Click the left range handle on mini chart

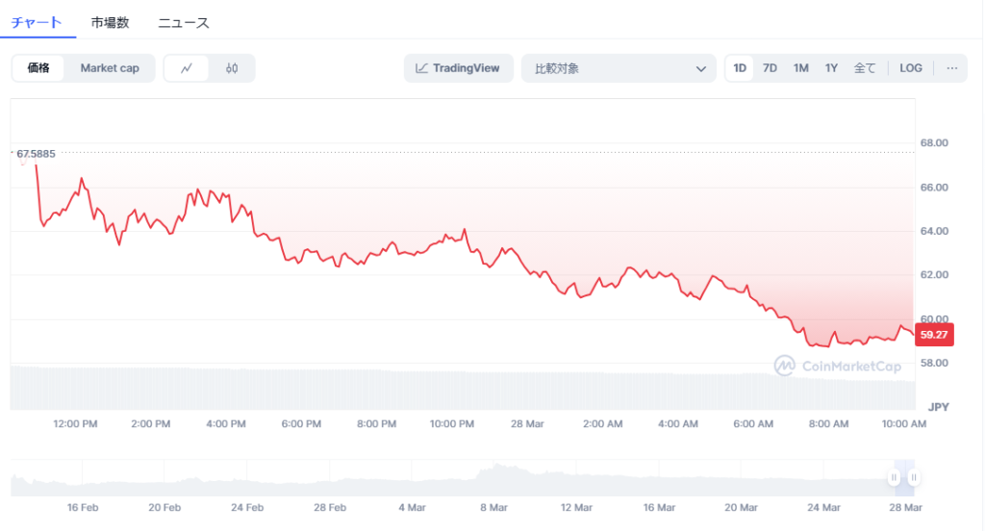[895, 477]
